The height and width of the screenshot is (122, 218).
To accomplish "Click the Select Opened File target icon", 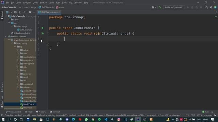I will point(15,12).
